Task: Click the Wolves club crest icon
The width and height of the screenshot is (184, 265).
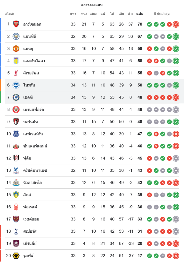Action: pos(16,256)
